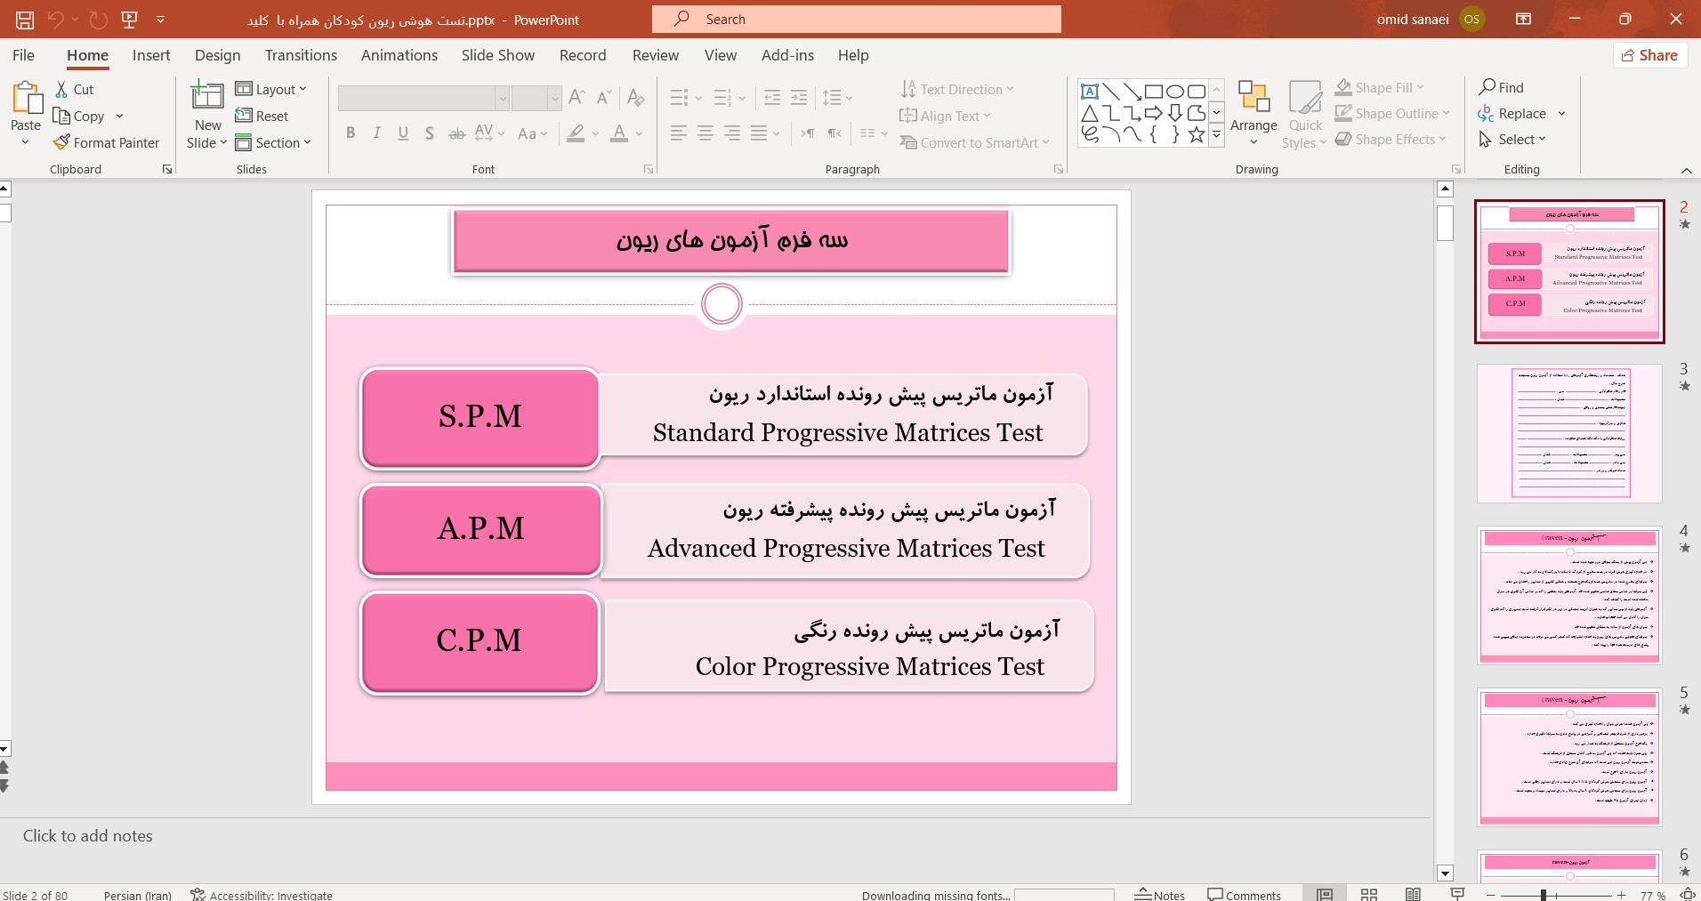1701x901 pixels.
Task: Open Slide Sorter view icon
Action: [1369, 894]
